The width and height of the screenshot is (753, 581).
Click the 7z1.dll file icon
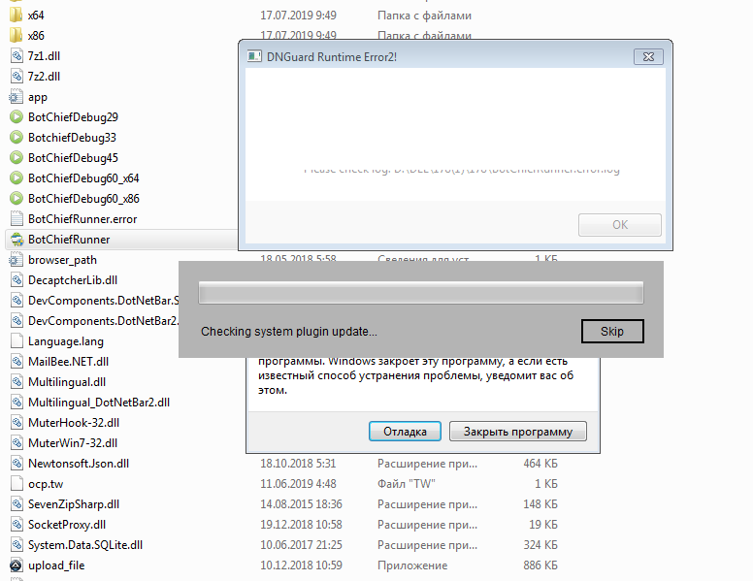(x=16, y=55)
